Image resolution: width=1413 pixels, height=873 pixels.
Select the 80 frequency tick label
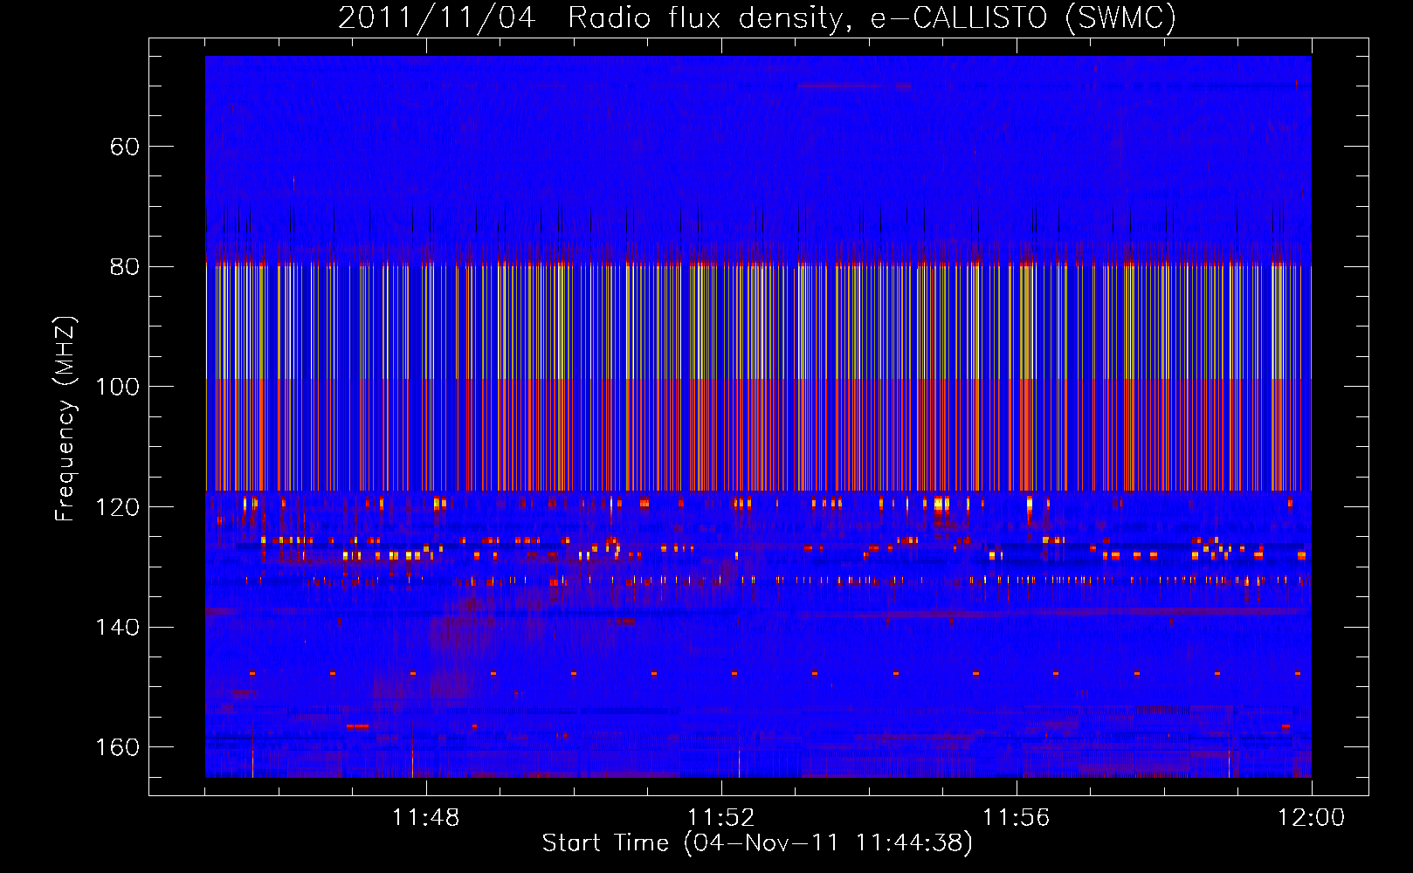click(x=124, y=266)
